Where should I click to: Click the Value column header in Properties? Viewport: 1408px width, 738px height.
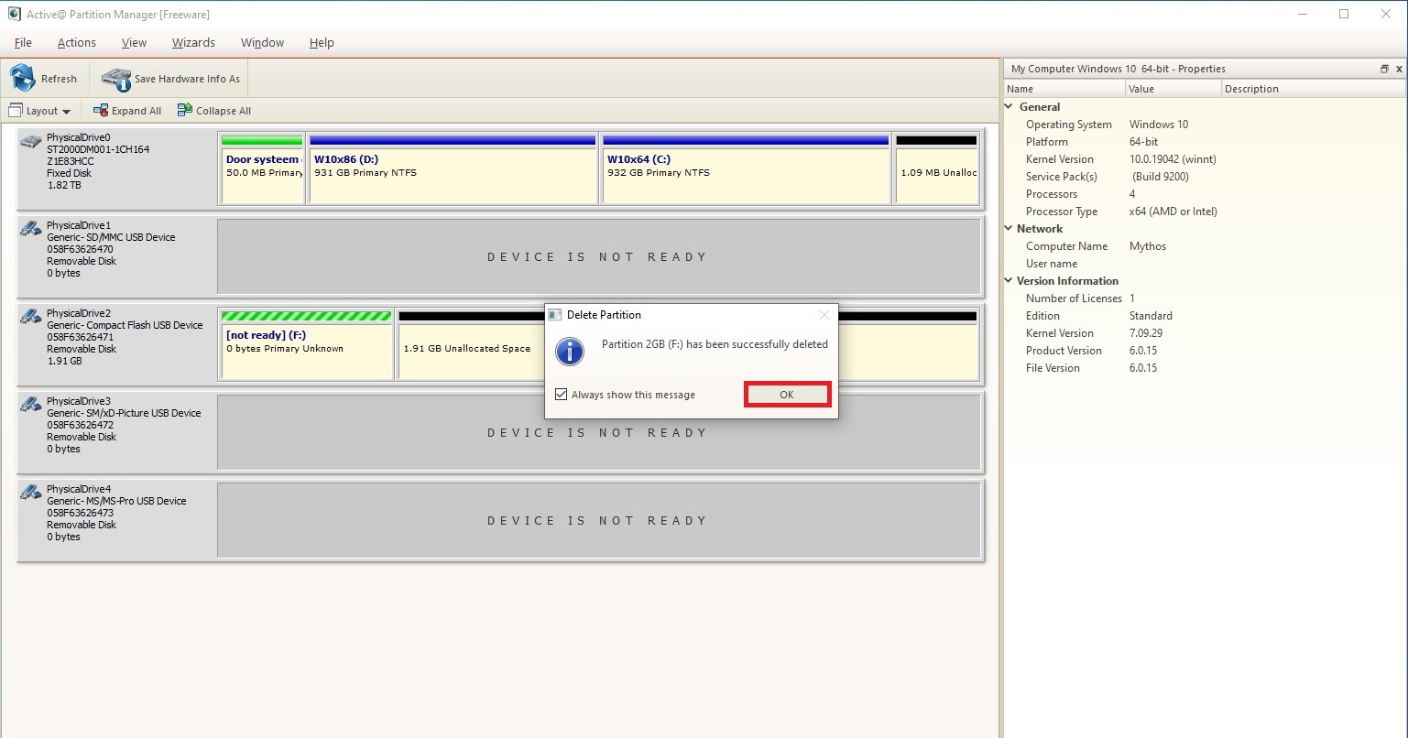coord(1173,89)
